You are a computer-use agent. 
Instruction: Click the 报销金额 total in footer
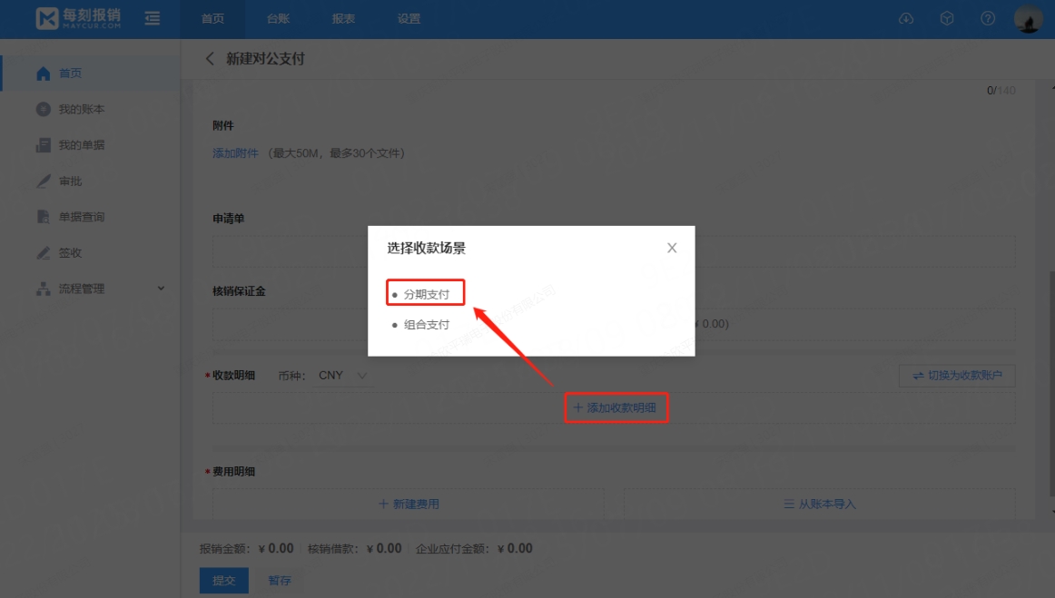[x=246, y=548]
